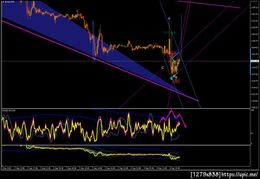Click the 4 Sep 15:45 time label
260x179 pixels.
[x=175, y=168]
